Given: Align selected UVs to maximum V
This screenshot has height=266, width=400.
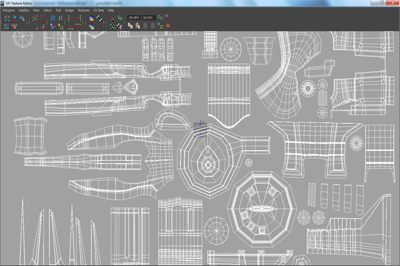Looking at the screenshot, I should pos(78,26).
